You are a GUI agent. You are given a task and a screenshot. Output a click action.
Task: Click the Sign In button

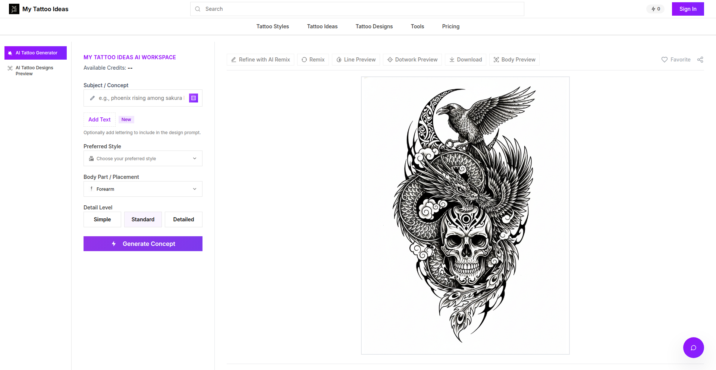coord(688,9)
